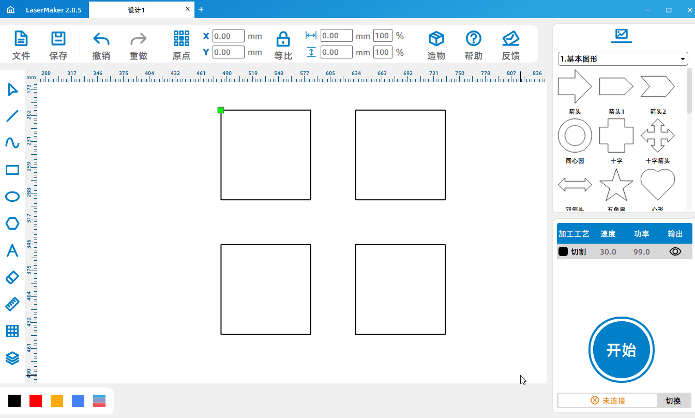Select the rectangle tool
This screenshot has height=418, width=695.
12,170
